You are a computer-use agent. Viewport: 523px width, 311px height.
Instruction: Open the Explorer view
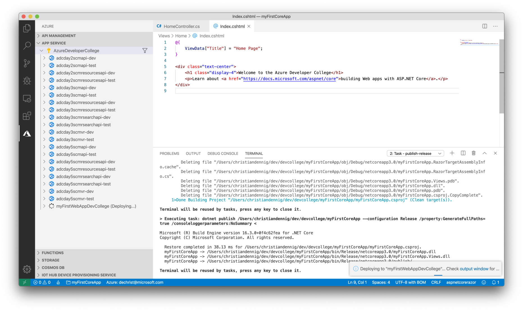(27, 28)
